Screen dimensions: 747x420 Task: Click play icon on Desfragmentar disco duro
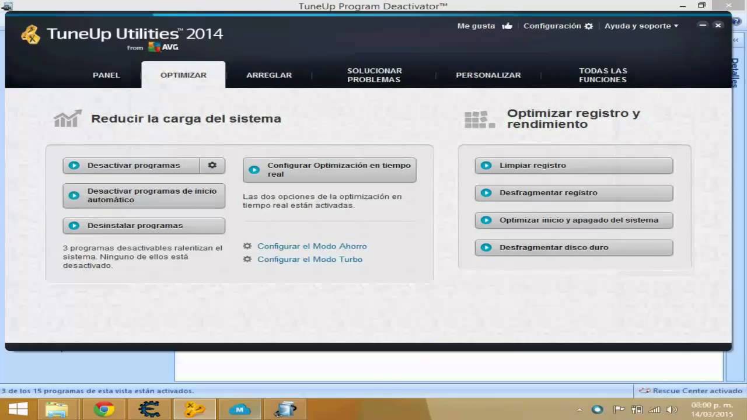click(486, 248)
